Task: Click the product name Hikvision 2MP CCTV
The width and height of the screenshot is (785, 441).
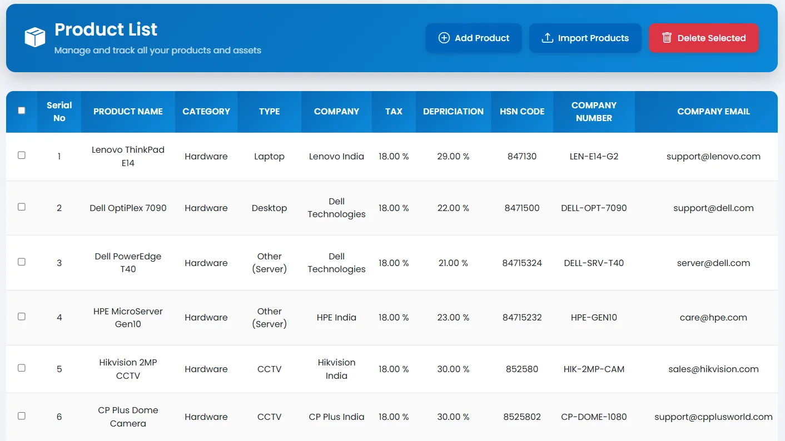Action: pos(128,369)
